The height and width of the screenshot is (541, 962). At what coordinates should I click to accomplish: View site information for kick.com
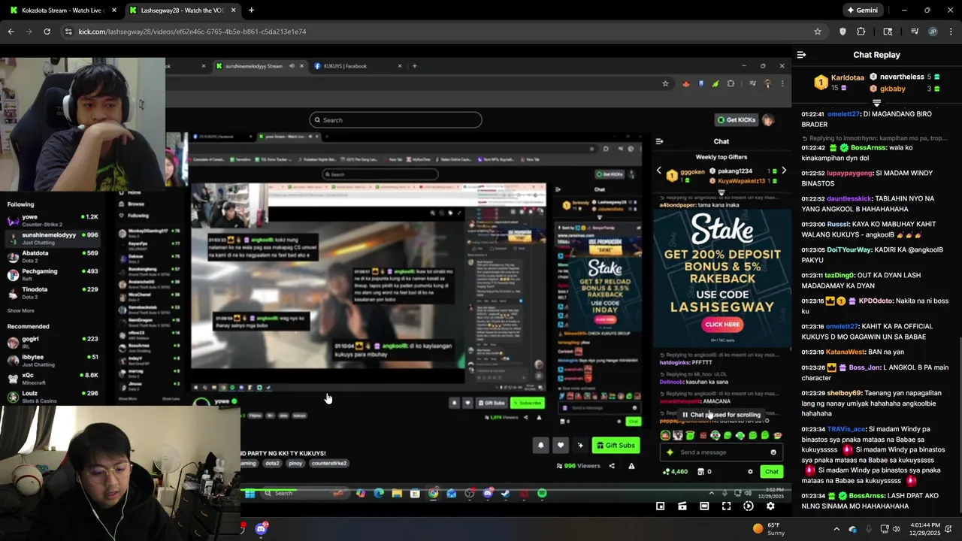coord(68,32)
